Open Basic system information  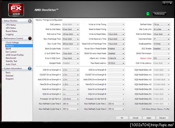click(x=8, y=72)
